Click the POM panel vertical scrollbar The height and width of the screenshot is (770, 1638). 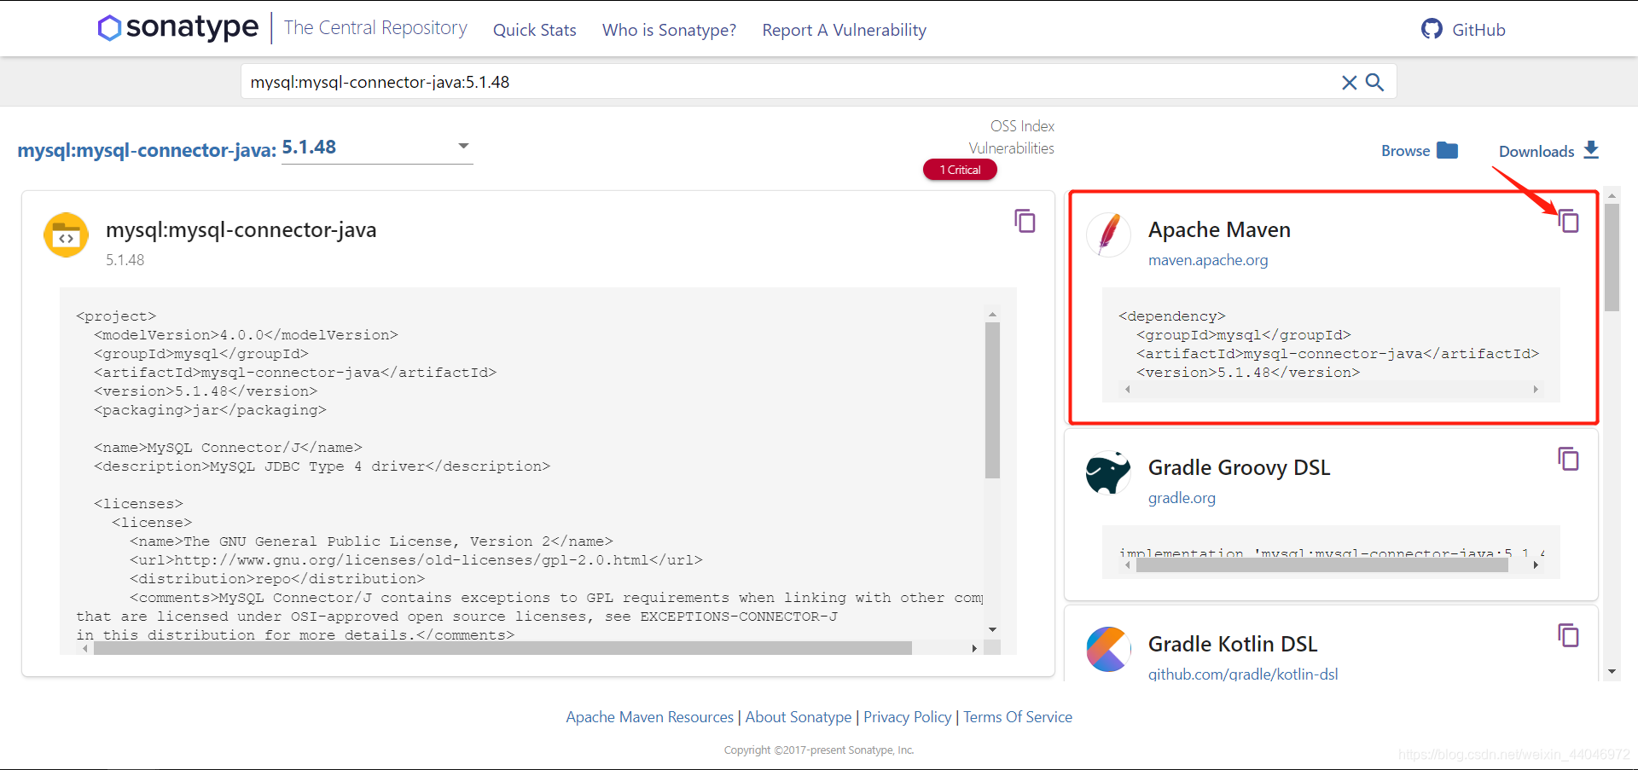992,401
